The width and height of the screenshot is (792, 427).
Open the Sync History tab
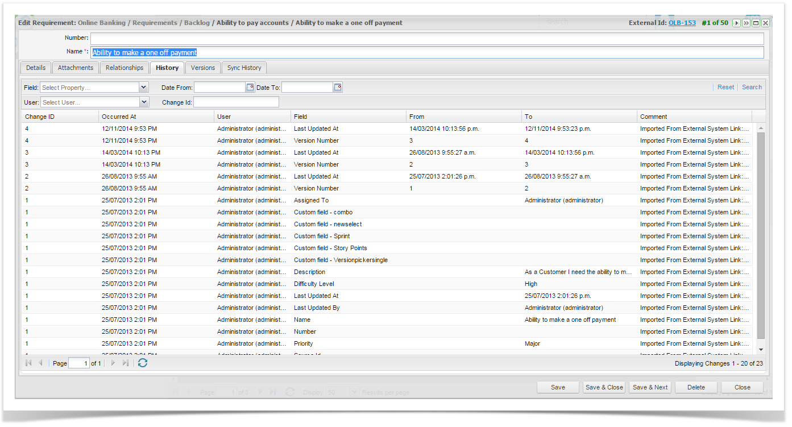tap(244, 68)
